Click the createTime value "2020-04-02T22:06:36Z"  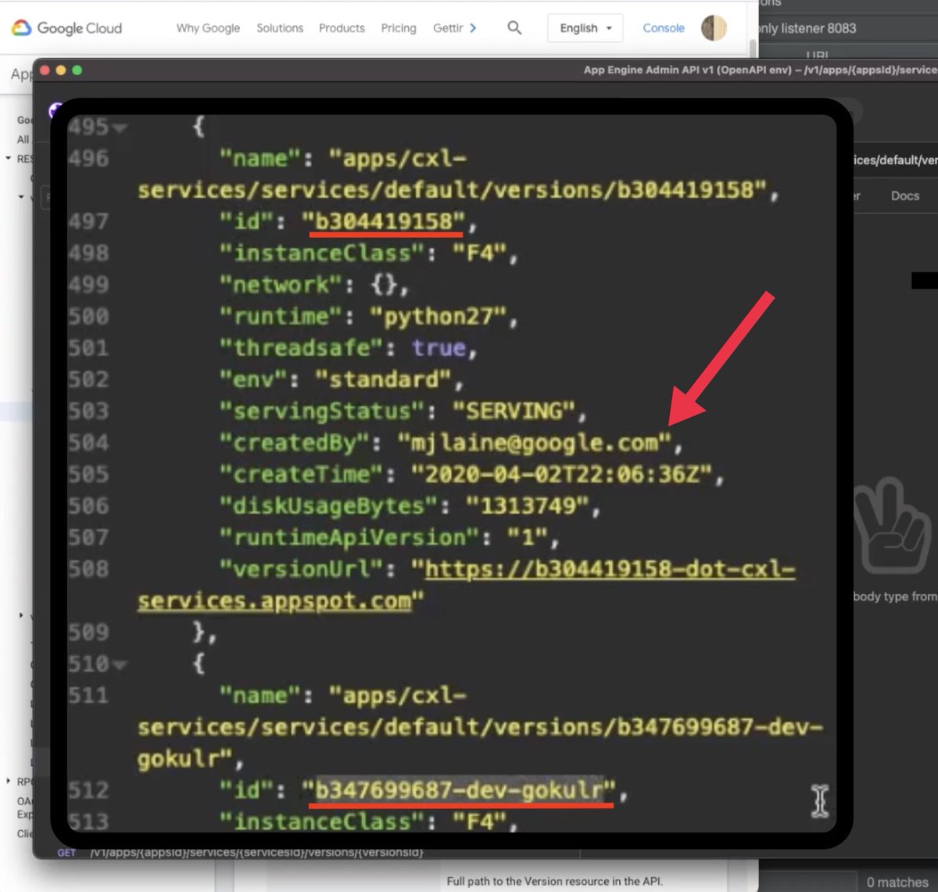point(562,475)
